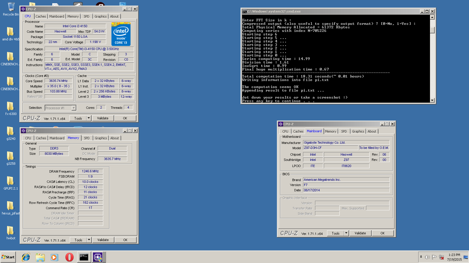Expand the Processor #1 selection dropdown
This screenshot has width=469, height=263.
[74, 108]
